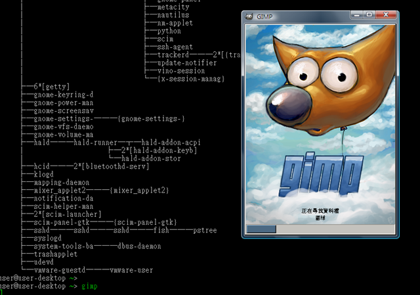Click 'gnome-volume-ma' in the terminal
This screenshot has height=295, width=420.
click(x=64, y=135)
